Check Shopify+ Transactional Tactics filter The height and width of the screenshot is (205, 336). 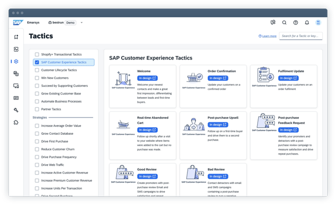point(37,54)
